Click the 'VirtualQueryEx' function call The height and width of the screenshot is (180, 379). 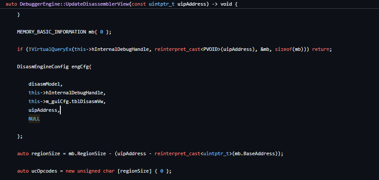[51, 50]
